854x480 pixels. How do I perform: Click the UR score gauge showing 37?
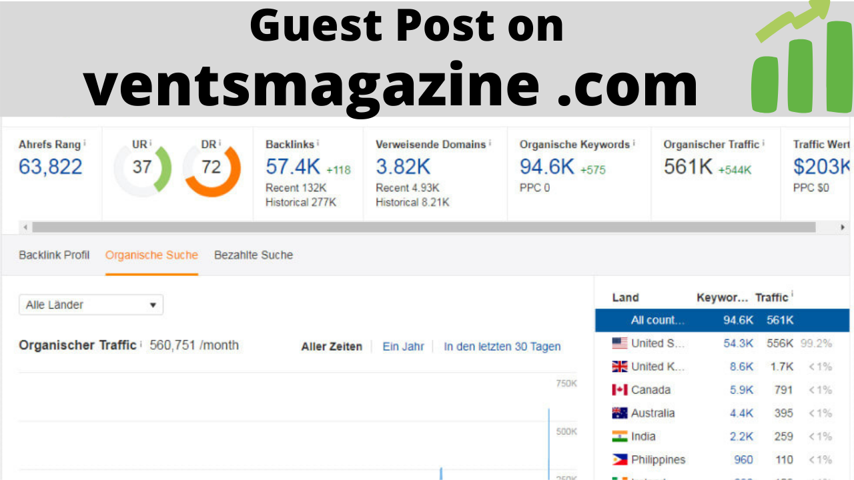143,168
